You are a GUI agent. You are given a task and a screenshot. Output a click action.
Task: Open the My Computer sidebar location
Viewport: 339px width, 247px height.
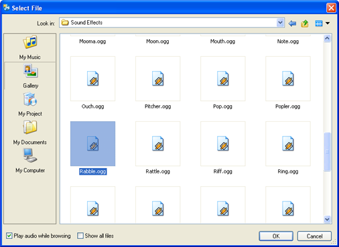[29, 161]
